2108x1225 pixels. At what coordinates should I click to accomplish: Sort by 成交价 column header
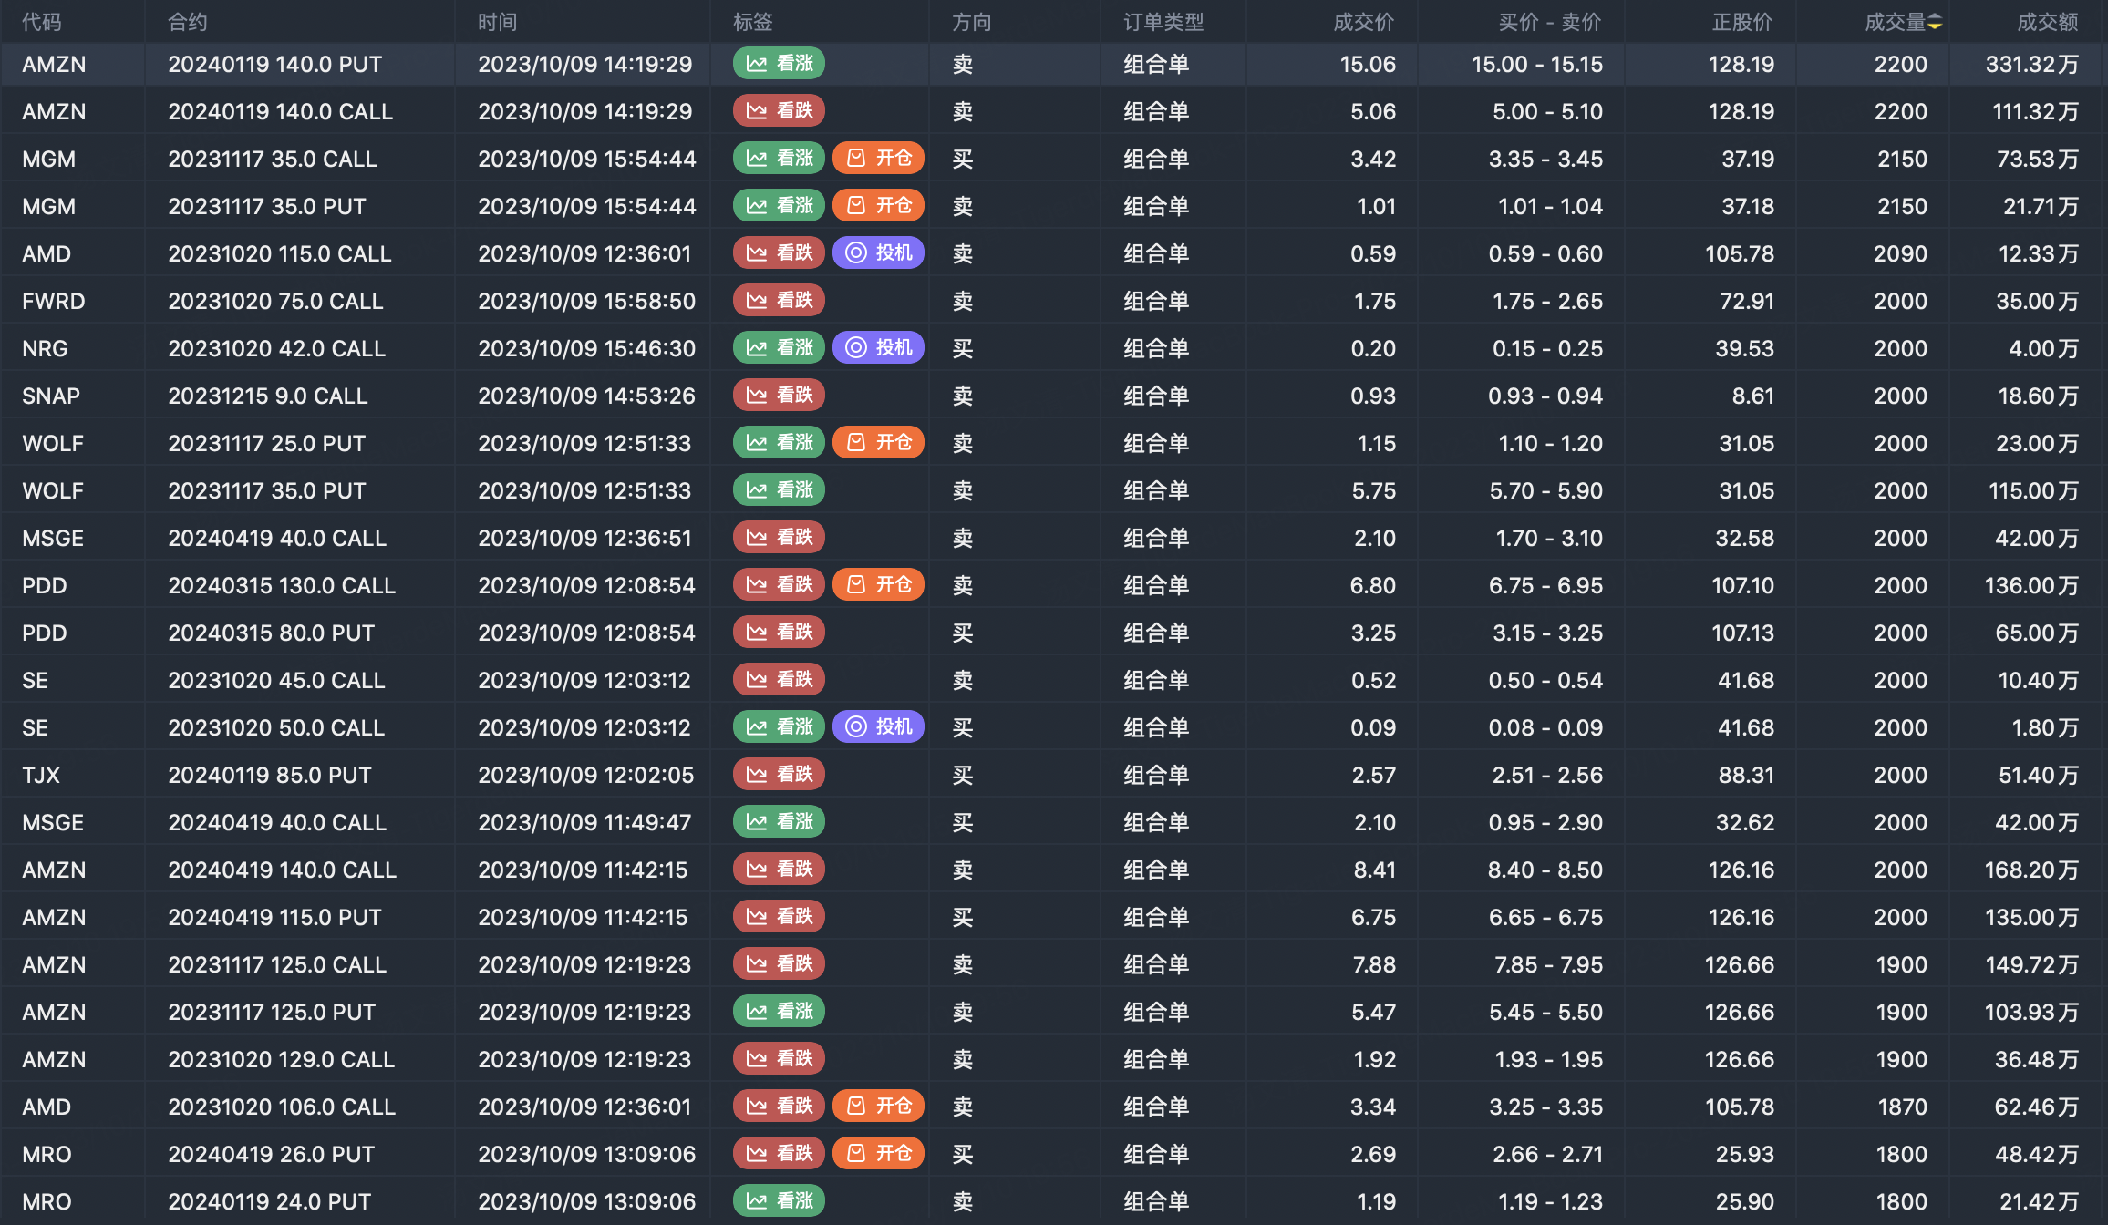pos(1362,22)
